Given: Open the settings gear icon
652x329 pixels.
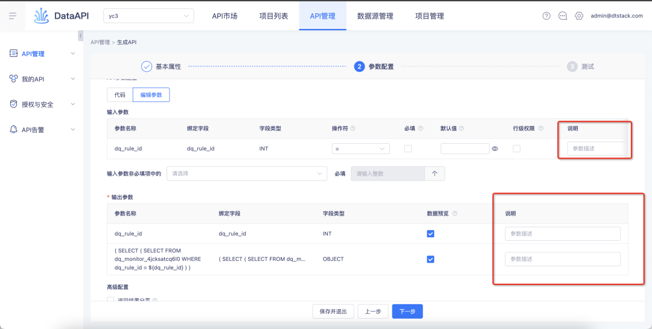Looking at the screenshot, I should coord(579,16).
